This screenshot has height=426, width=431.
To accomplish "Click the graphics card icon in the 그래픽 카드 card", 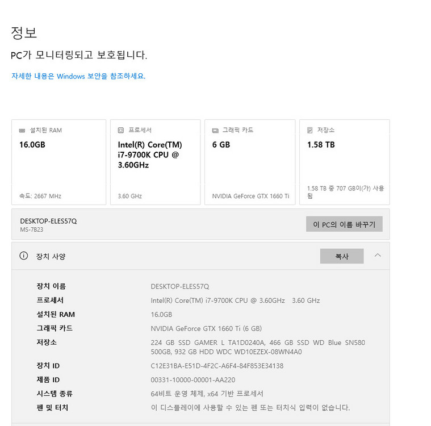I will pos(215,130).
